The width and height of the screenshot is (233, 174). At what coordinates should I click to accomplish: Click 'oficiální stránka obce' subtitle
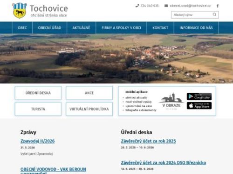click(48, 15)
